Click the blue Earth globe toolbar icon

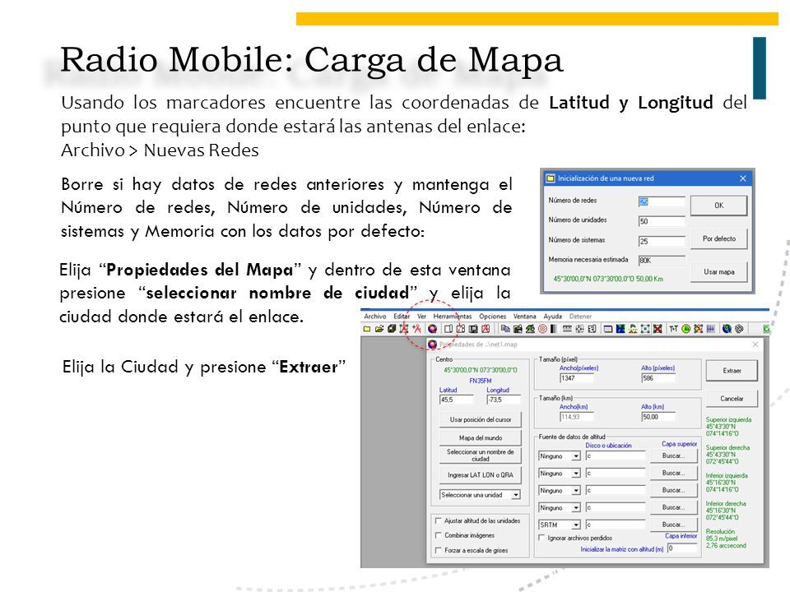[x=727, y=329]
